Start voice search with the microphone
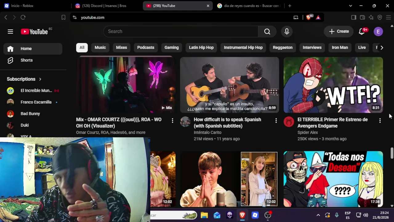The height and width of the screenshot is (222, 394). click(287, 31)
